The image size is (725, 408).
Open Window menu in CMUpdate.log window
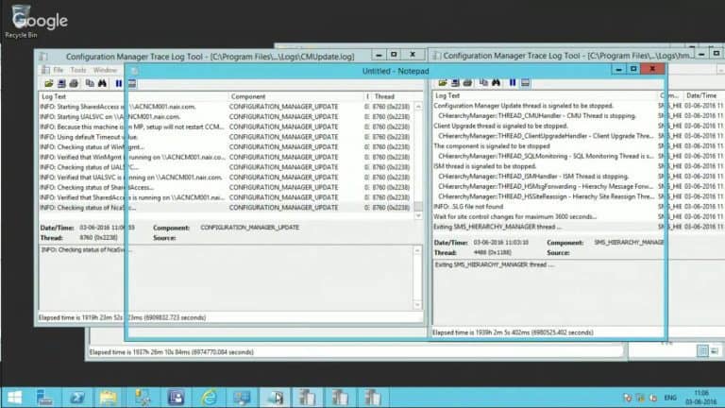click(105, 70)
